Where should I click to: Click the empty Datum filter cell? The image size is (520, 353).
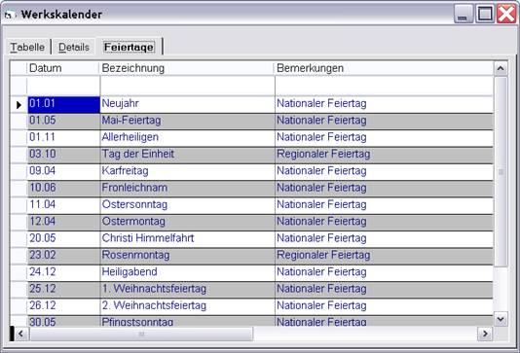pos(63,86)
